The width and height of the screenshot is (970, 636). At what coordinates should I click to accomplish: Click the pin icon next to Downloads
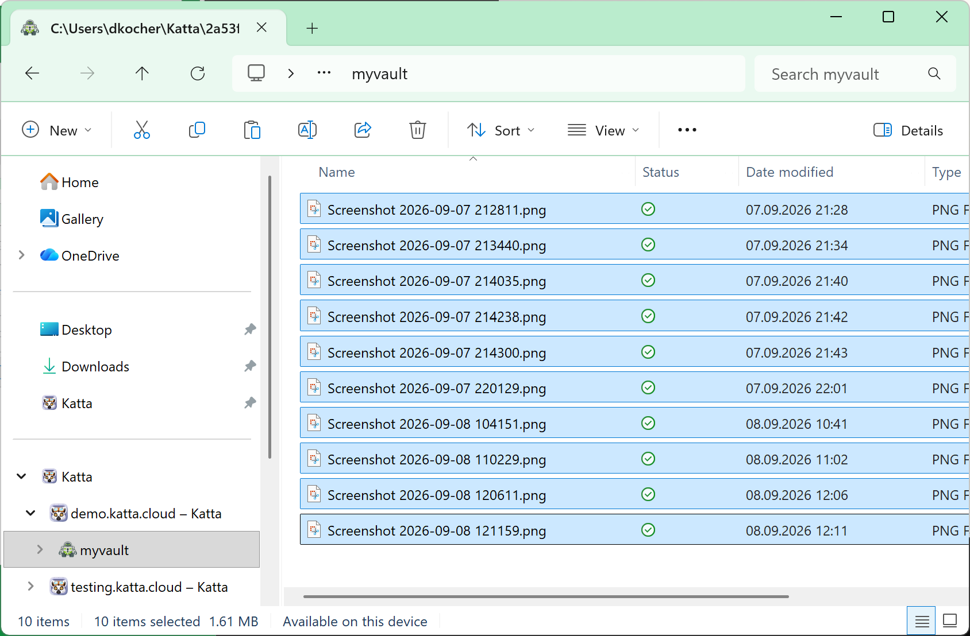coord(250,366)
